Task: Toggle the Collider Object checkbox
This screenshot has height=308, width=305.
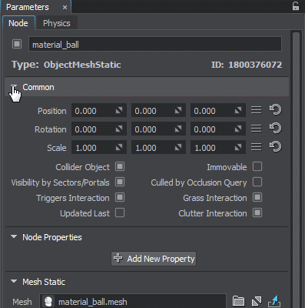Action: click(x=120, y=166)
